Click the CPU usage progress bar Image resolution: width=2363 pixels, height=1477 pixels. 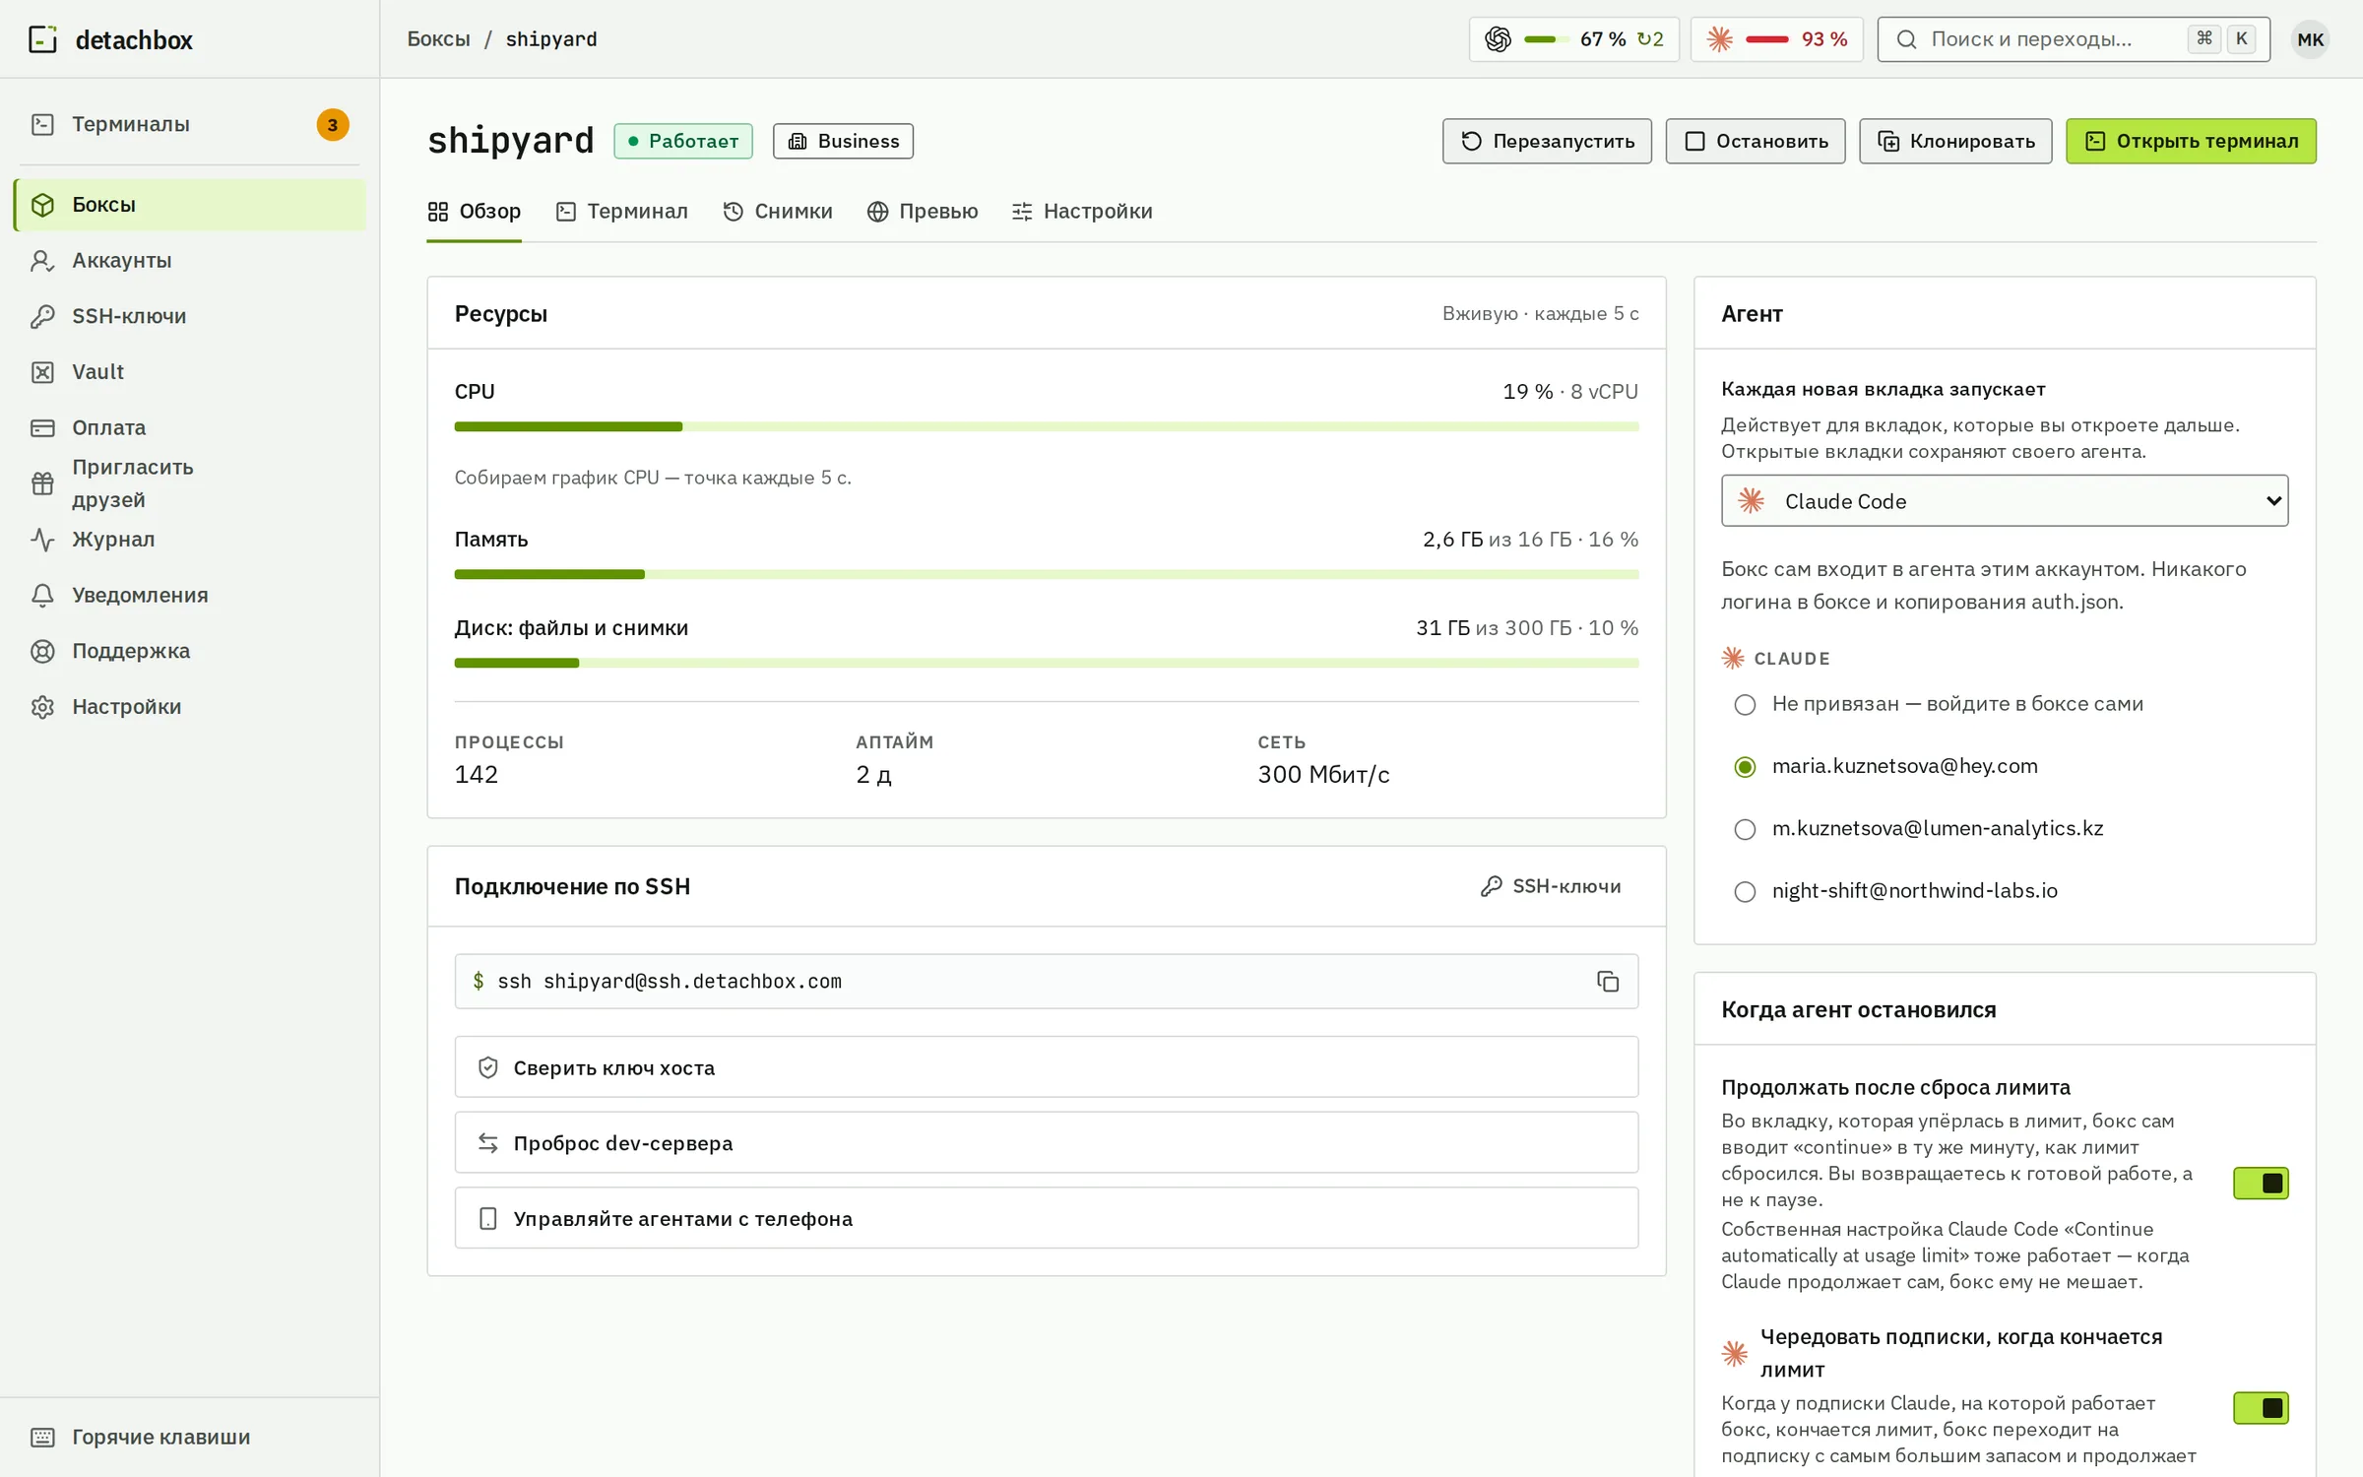click(x=1047, y=426)
